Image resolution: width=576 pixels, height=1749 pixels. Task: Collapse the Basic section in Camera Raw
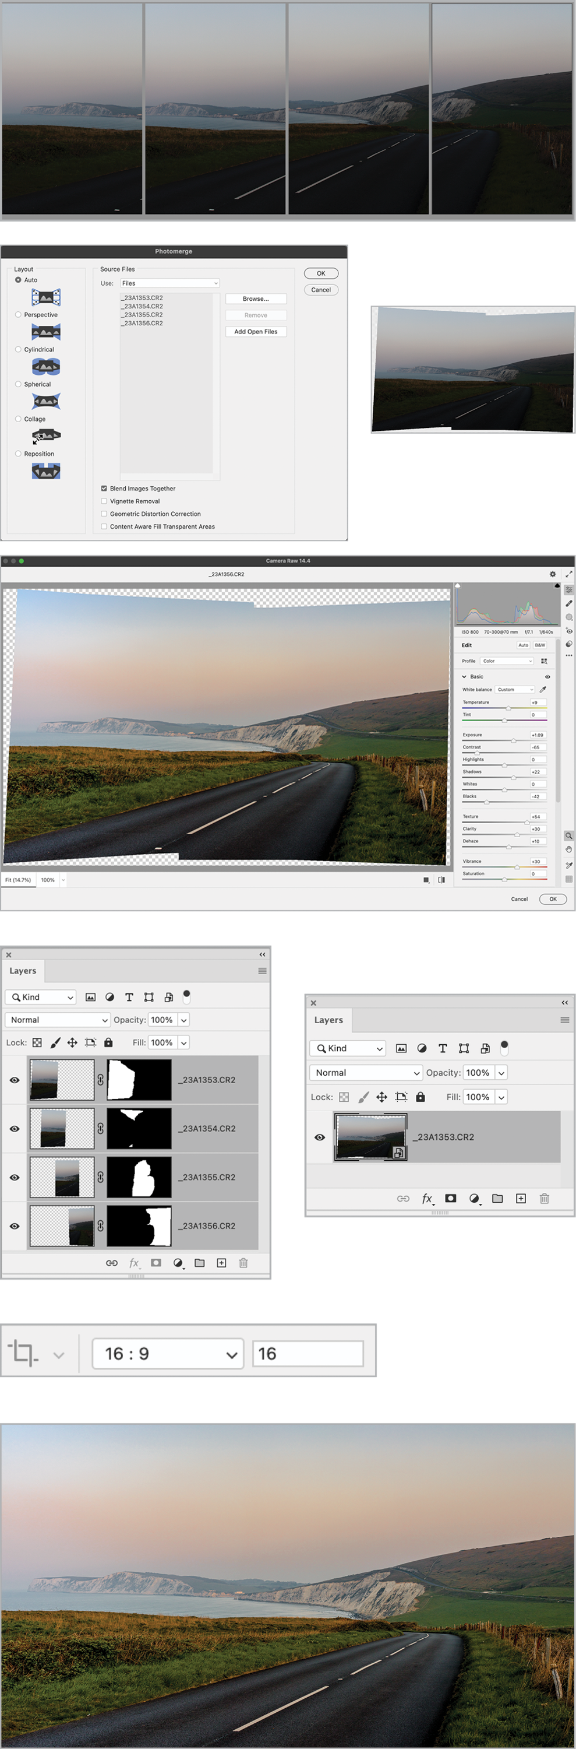pyautogui.click(x=464, y=676)
